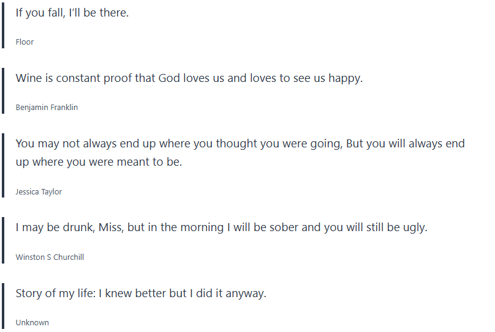
Task: Click the line starting "You may not always"
Action: 240,144
